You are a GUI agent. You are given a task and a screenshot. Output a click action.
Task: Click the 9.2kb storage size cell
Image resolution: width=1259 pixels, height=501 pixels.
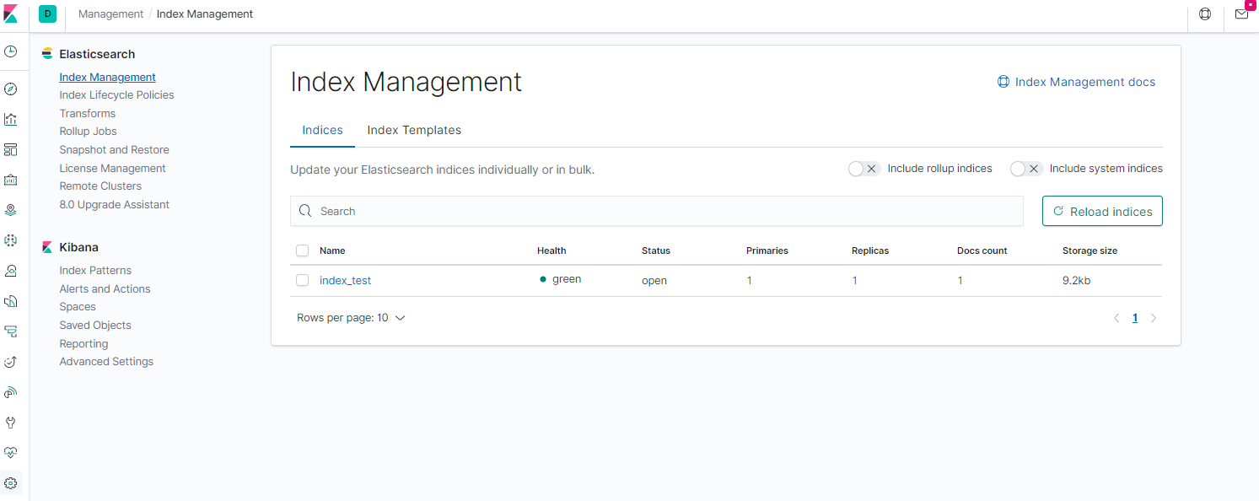pos(1076,280)
